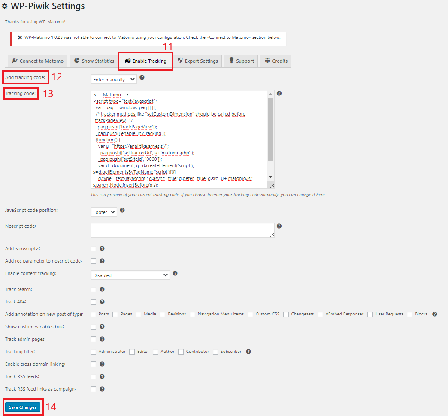Click the Tracking code textarea resize handle
The image size is (448, 416).
[272, 186]
